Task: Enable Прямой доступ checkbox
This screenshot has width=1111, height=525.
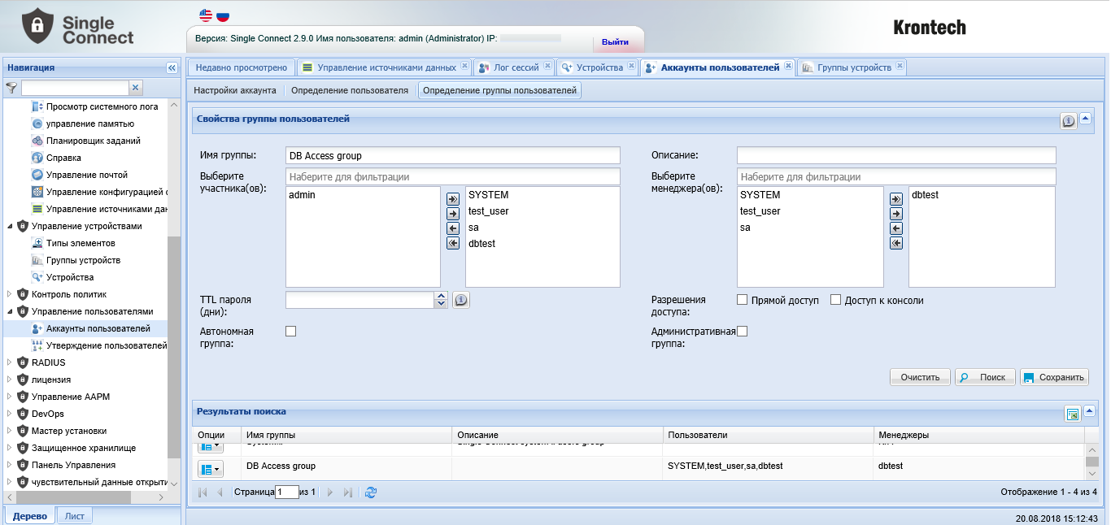Action: 742,300
